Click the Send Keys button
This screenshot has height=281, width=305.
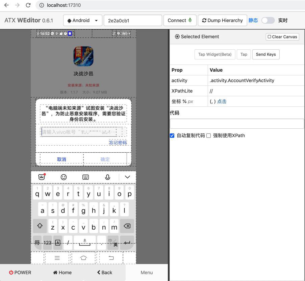[266, 54]
